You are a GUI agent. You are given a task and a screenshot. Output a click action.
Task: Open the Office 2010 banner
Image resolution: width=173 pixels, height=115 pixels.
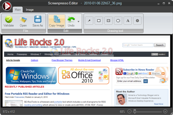tap(84, 76)
